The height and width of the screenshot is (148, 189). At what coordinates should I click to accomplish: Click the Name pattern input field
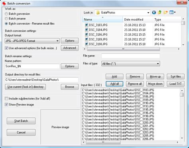[32, 66]
